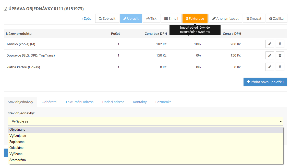Print the order with Tisk
This screenshot has width=291, height=167.
pos(151,18)
